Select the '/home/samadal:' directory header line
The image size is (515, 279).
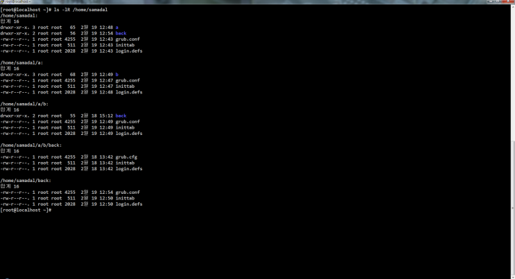(19, 16)
